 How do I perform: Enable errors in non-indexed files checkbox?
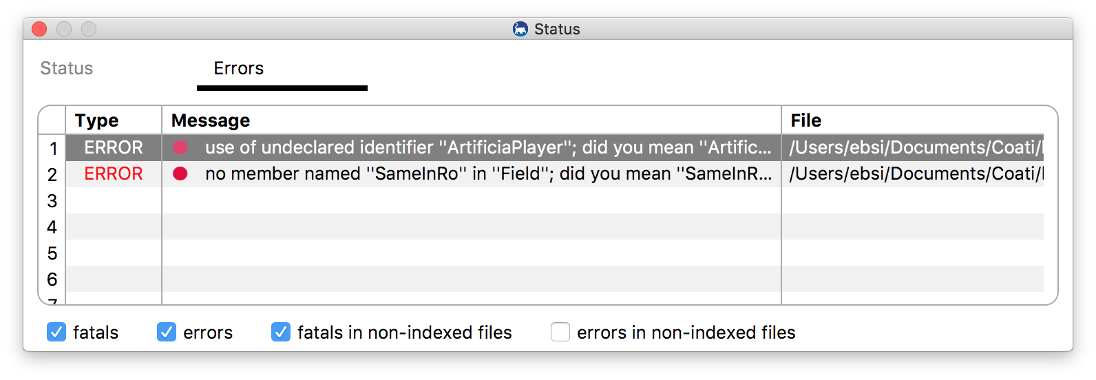[560, 332]
